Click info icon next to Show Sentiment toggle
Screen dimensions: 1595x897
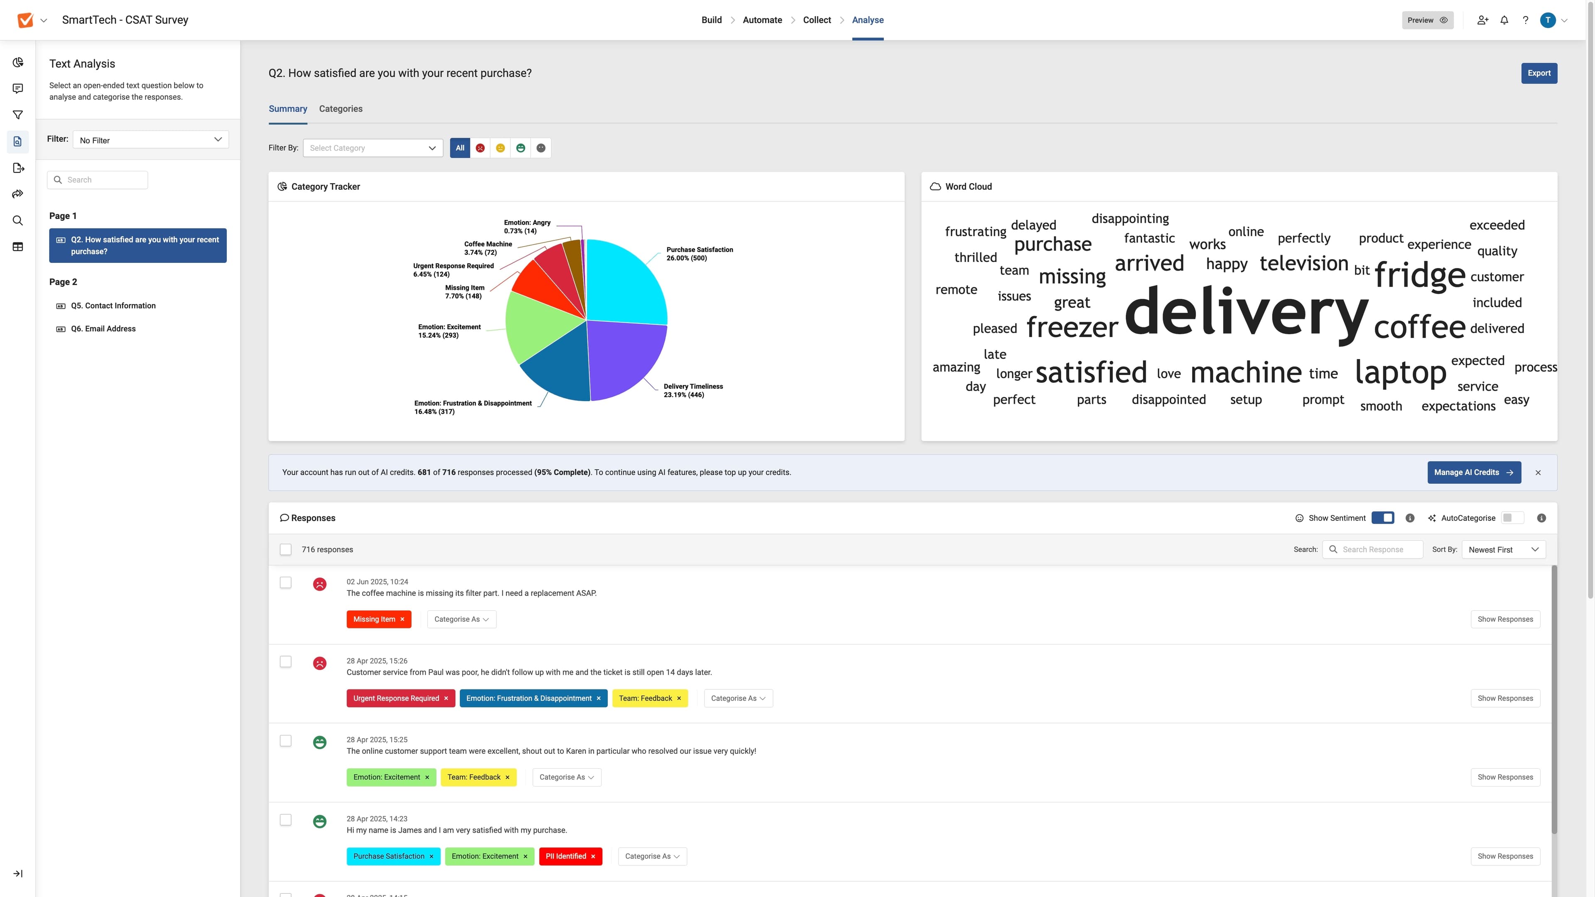point(1410,518)
